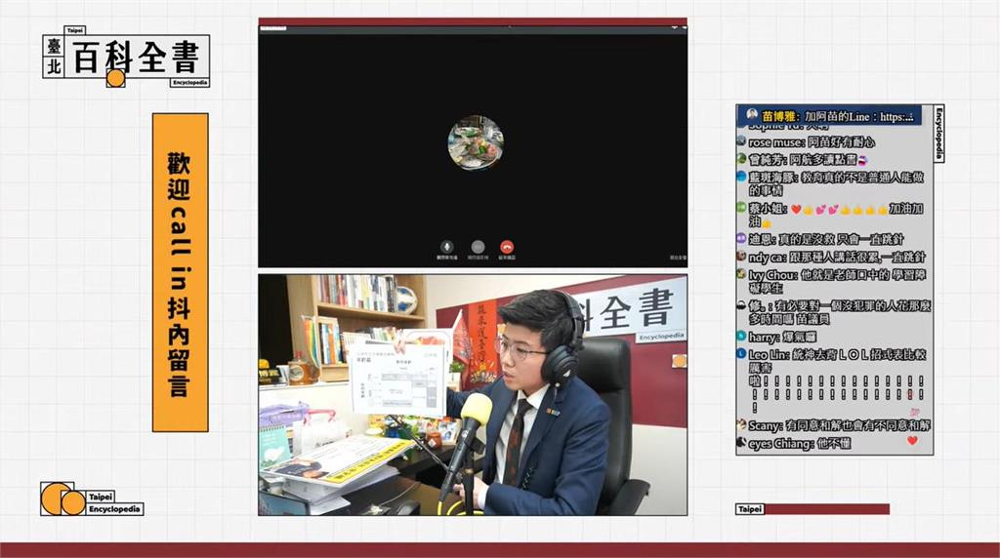Viewport: 1000px width, 558px height.
Task: Click the red heart beside eyes Chiang's message
Action: (x=913, y=440)
